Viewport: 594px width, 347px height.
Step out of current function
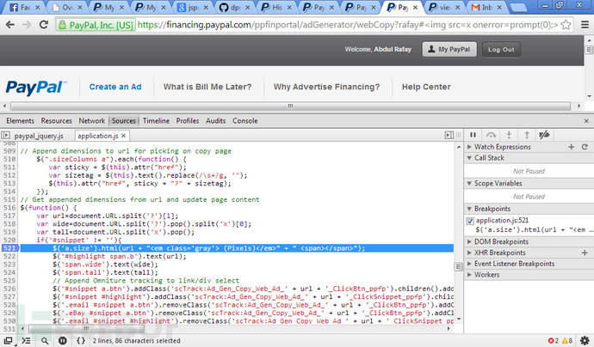pyautogui.click(x=527, y=135)
